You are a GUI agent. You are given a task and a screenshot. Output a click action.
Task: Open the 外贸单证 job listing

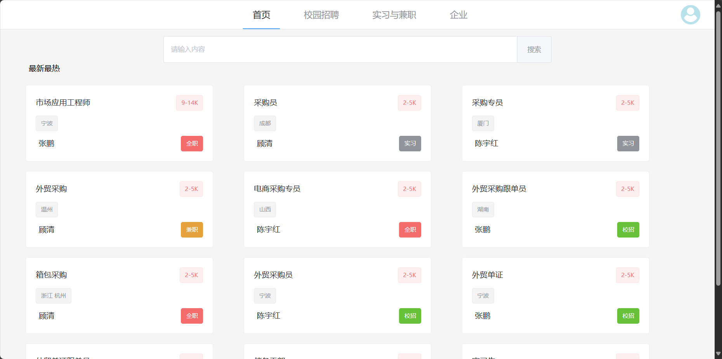487,275
